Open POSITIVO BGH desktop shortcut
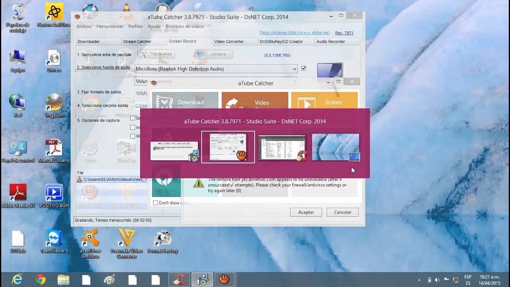Screen dimensions: 510x287 click(54, 196)
